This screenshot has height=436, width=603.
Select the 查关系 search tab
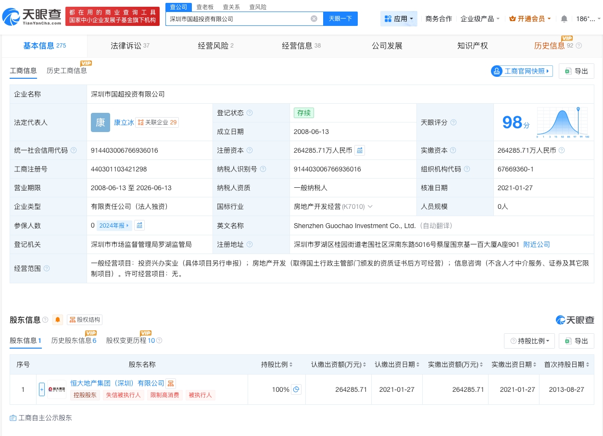[x=231, y=7]
